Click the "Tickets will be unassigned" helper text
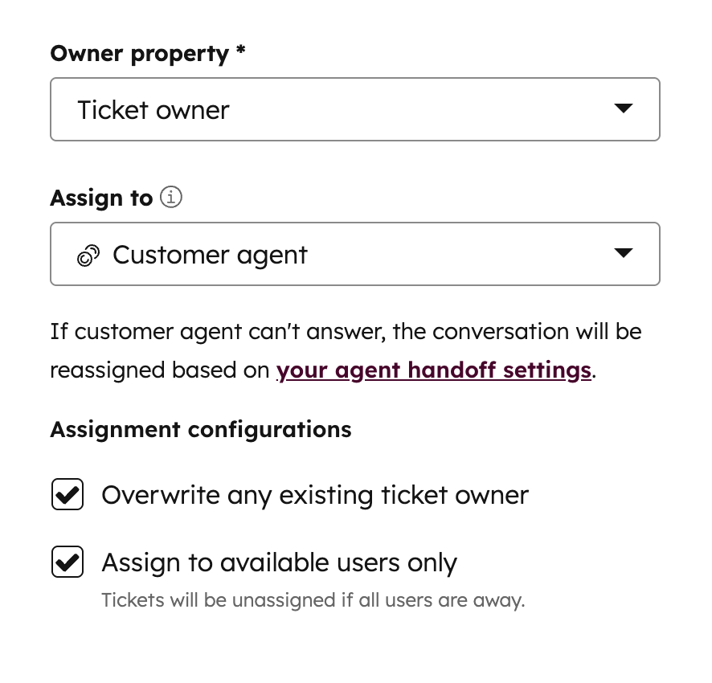Viewport: 712px width, 683px height. (x=313, y=600)
